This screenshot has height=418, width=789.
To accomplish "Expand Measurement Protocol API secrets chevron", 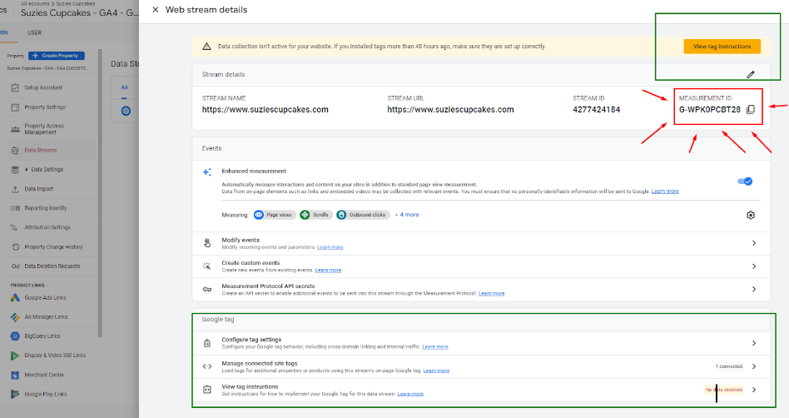I will pyautogui.click(x=754, y=289).
